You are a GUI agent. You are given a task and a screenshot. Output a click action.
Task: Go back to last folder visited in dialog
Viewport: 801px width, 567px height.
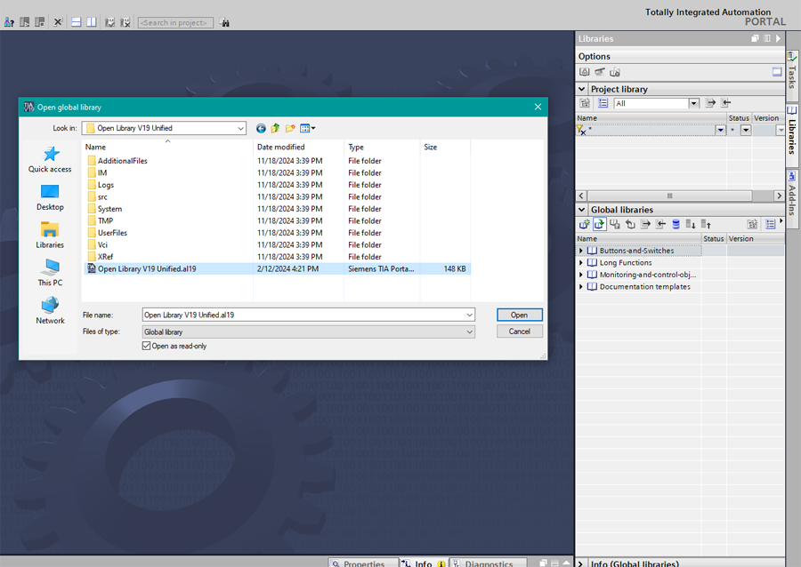261,129
